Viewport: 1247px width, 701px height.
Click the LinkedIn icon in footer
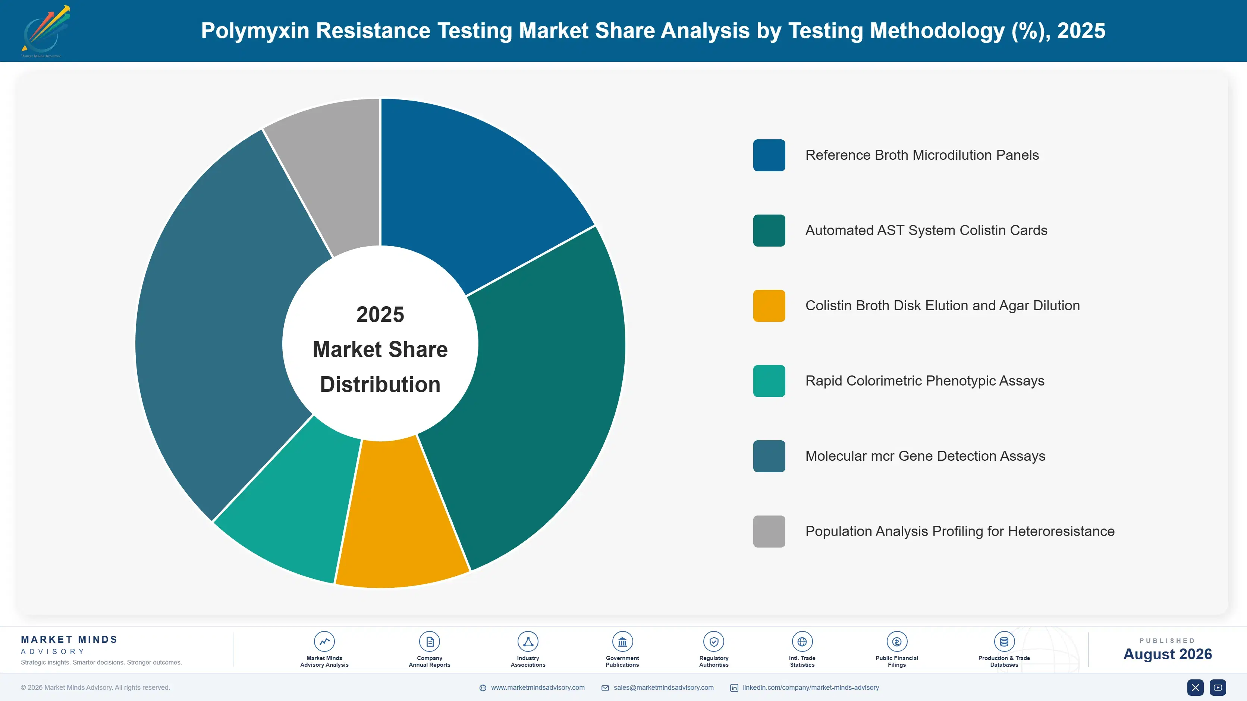click(x=734, y=688)
